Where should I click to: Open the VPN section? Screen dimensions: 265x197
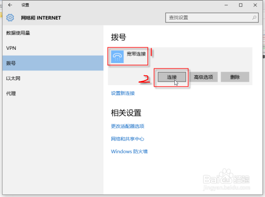(x=53, y=48)
